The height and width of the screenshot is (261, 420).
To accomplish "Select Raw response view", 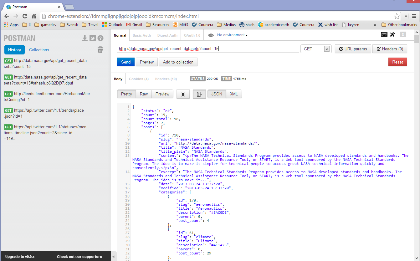I will (144, 94).
